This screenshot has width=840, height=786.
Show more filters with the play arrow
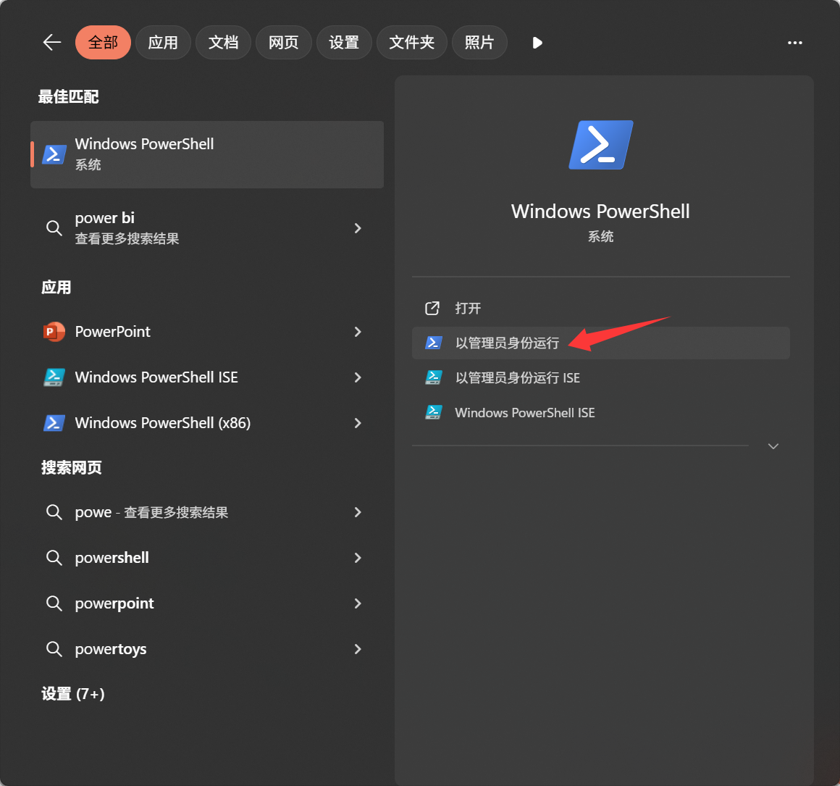pos(537,43)
